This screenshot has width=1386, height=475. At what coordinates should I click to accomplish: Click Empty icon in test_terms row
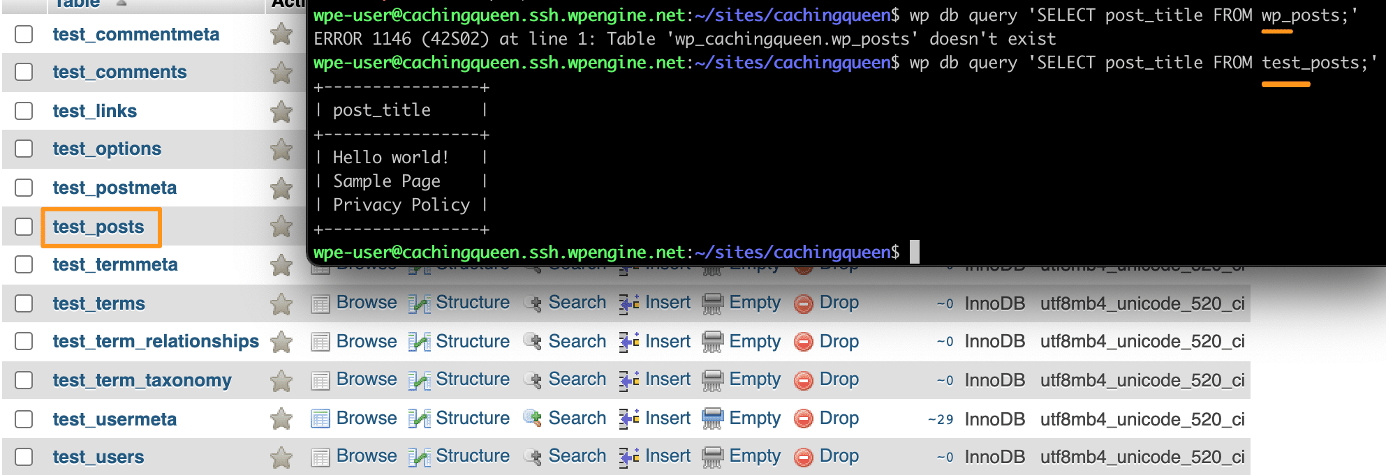pos(713,303)
